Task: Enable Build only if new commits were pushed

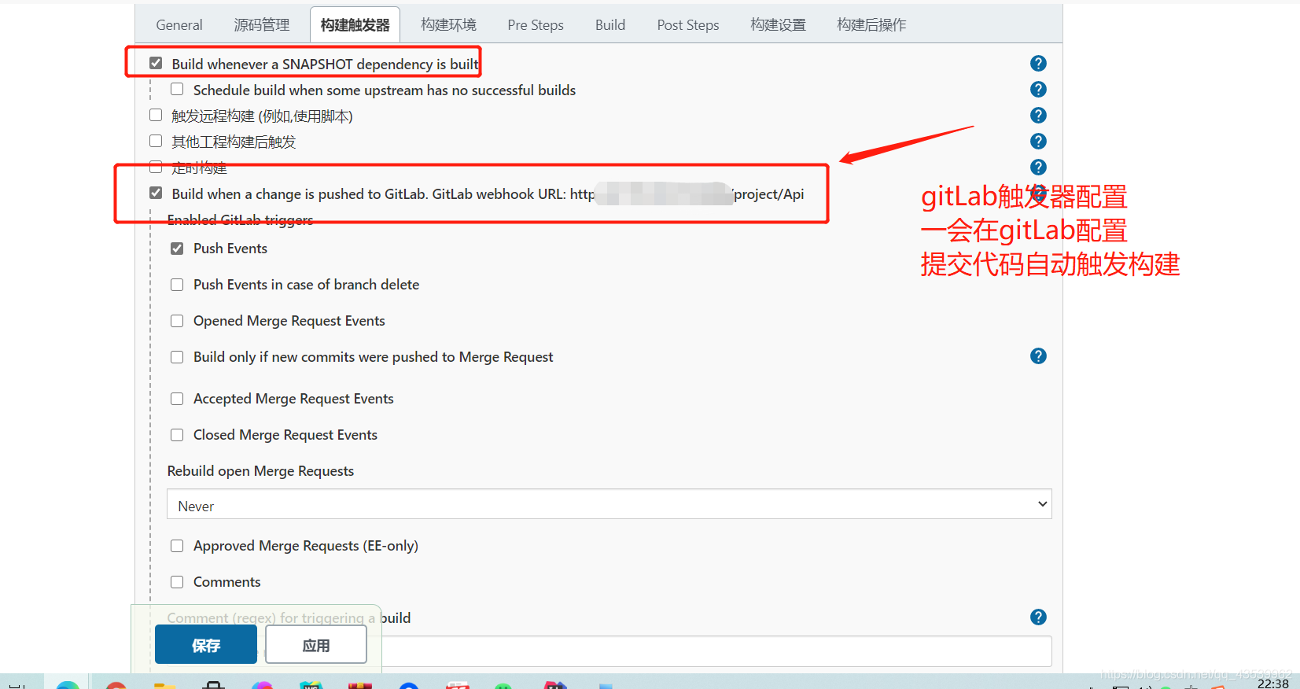Action: pos(177,357)
